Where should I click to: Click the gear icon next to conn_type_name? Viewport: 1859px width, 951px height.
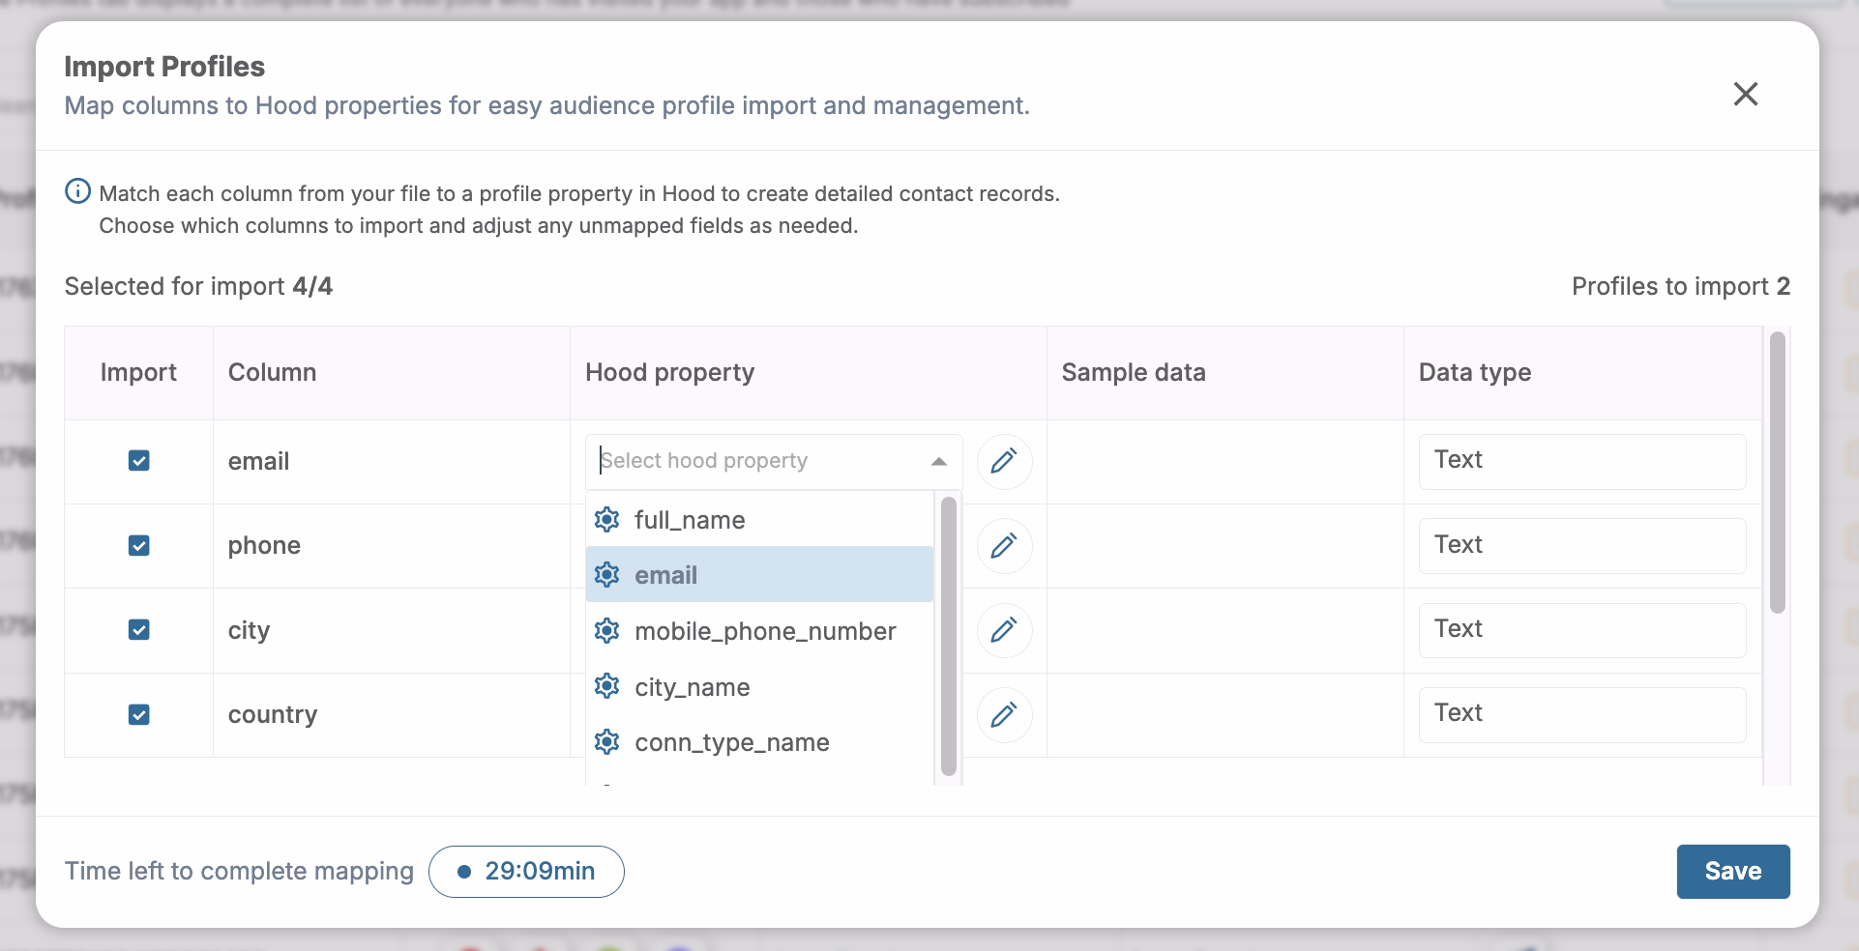click(x=606, y=742)
